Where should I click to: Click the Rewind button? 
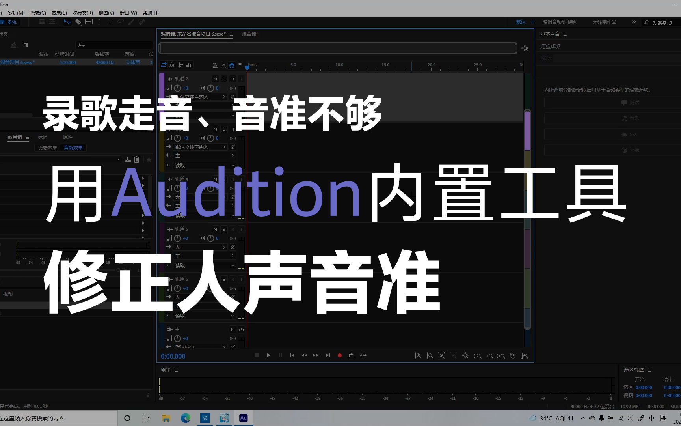[x=304, y=355]
